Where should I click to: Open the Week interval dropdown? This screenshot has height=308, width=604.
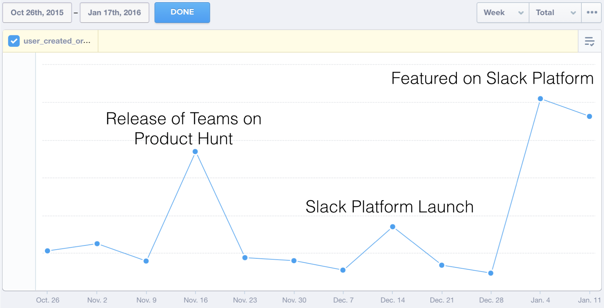(x=503, y=12)
